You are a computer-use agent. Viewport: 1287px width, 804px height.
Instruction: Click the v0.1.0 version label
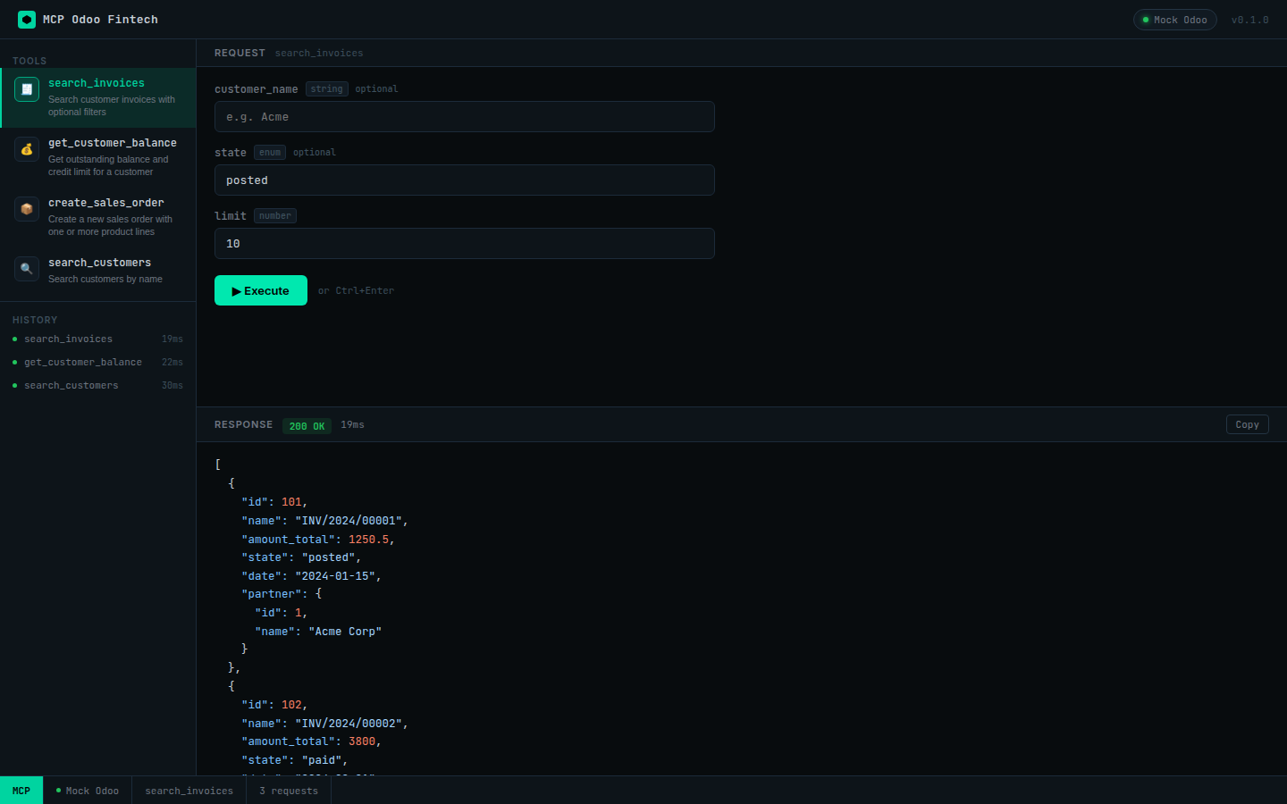1249,20
